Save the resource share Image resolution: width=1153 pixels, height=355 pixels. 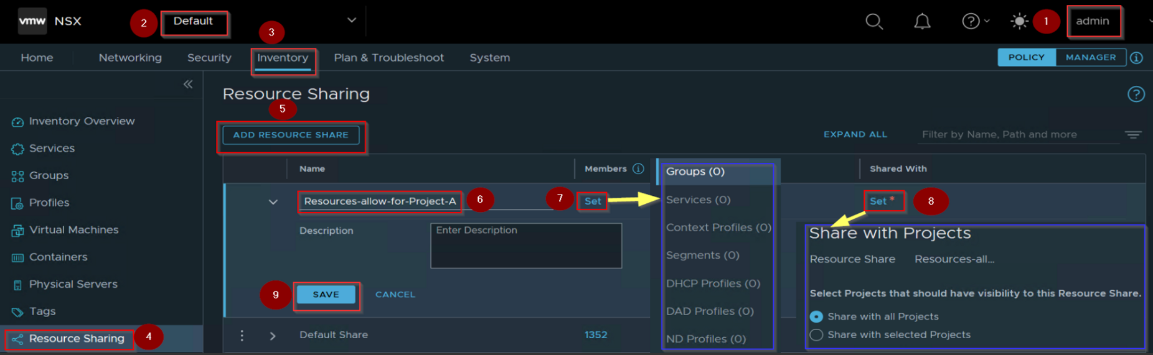326,294
